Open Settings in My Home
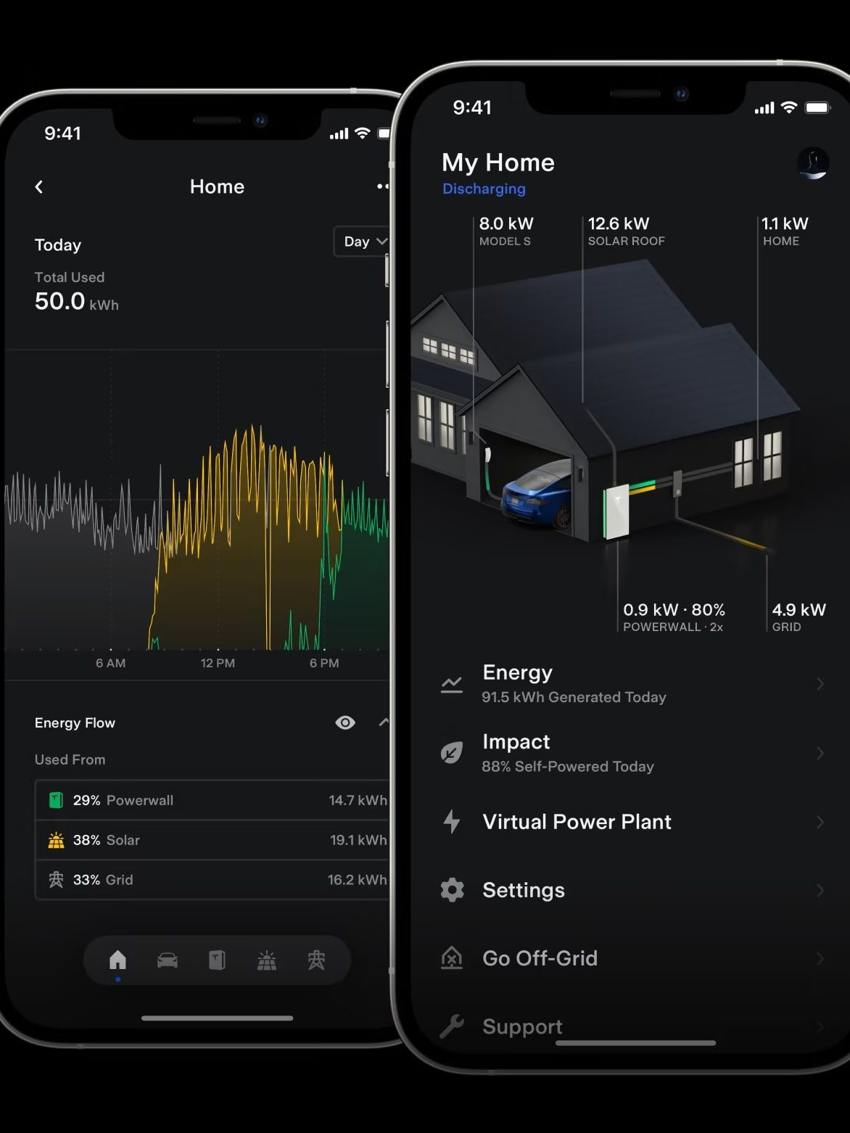The image size is (850, 1133). point(632,890)
